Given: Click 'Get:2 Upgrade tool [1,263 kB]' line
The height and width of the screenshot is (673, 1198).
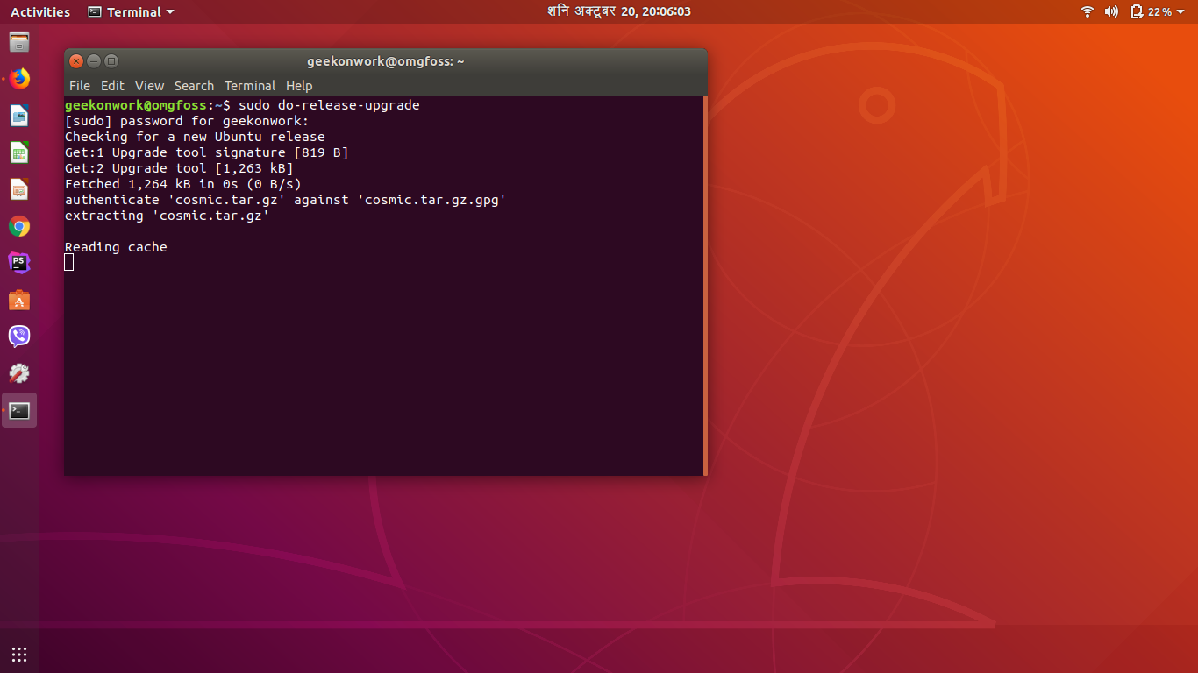Looking at the screenshot, I should click(x=179, y=168).
